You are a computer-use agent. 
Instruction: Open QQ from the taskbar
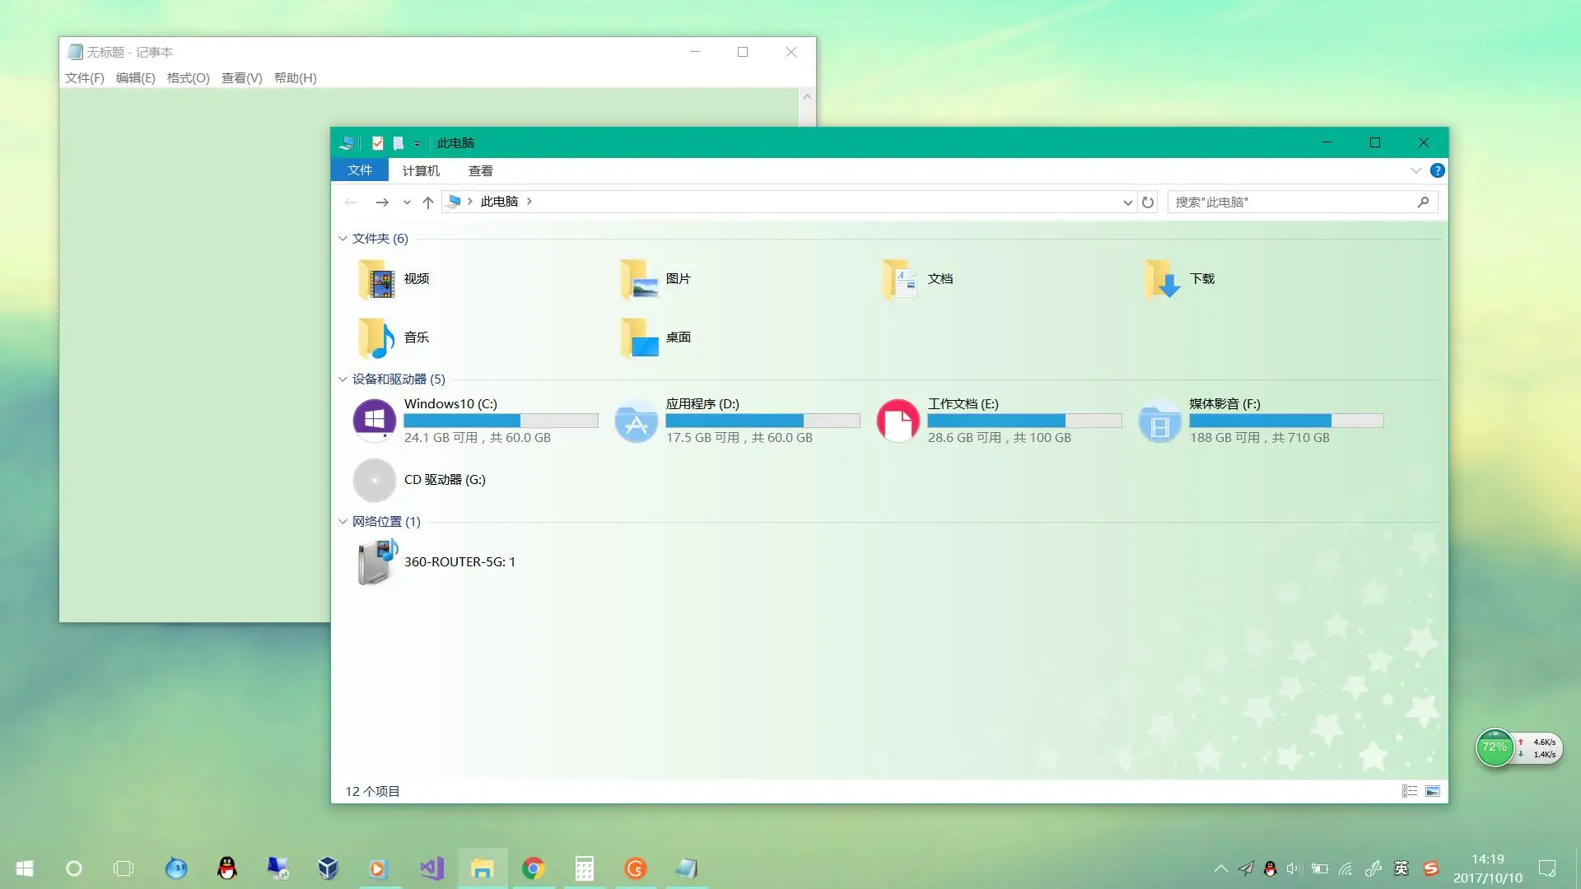[x=227, y=868]
